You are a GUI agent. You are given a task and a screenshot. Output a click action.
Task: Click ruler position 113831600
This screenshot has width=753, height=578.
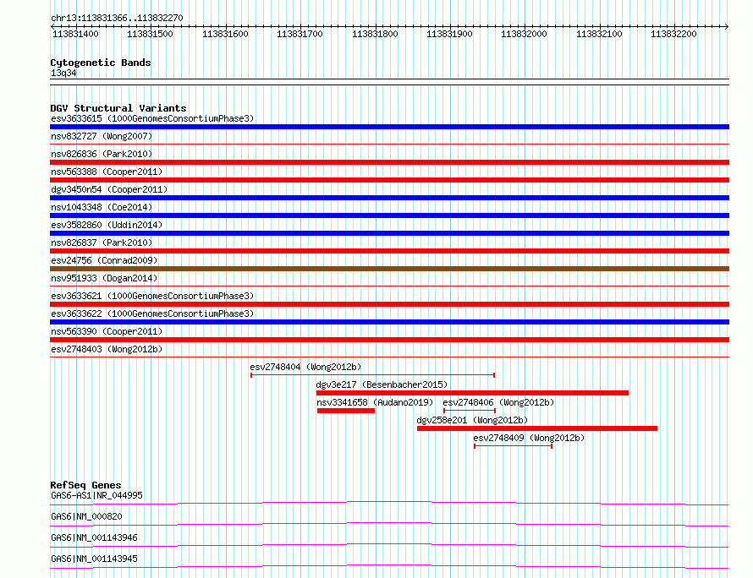pyautogui.click(x=225, y=34)
